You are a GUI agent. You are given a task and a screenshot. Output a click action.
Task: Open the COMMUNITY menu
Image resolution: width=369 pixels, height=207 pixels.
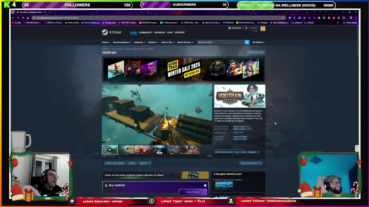[146, 32]
